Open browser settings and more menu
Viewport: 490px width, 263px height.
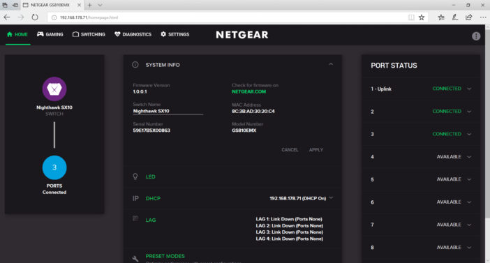(x=483, y=17)
